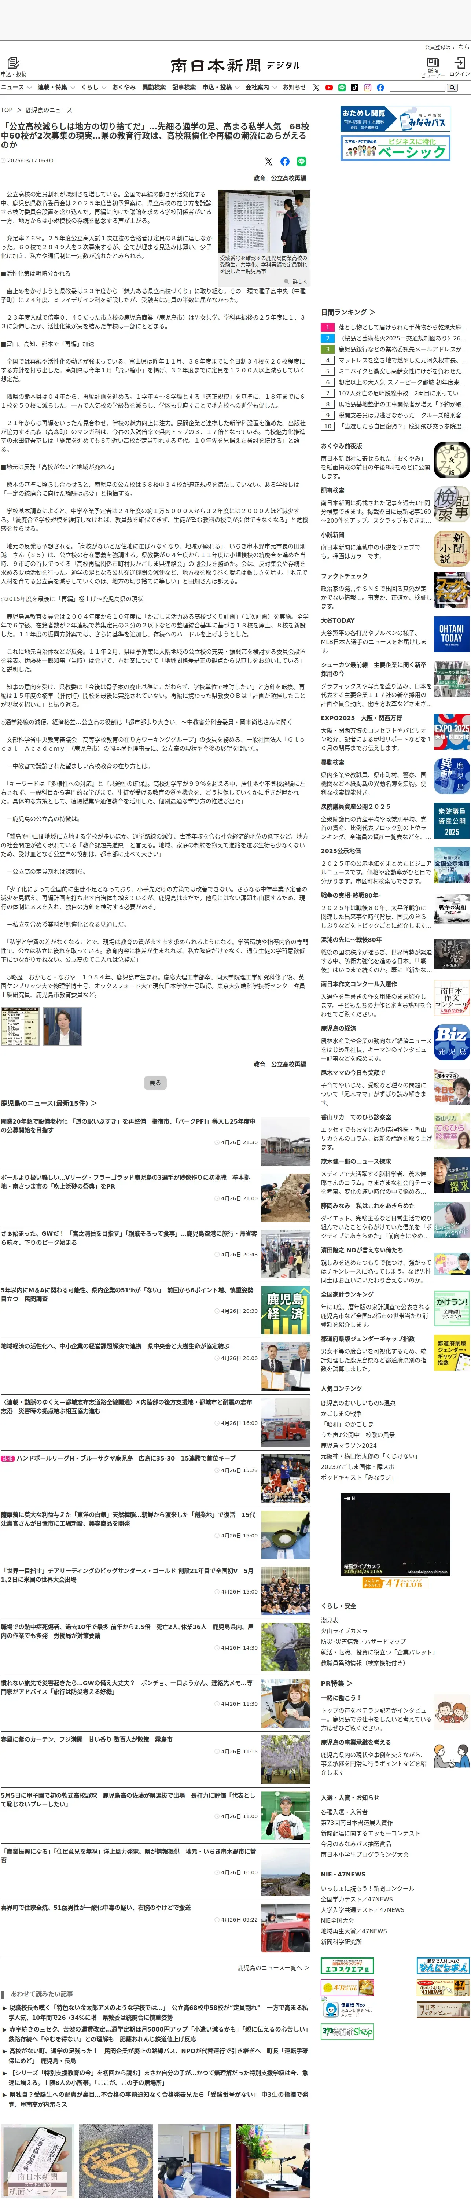Select お知らせ in the navigation bar
471x2199 pixels.
[294, 87]
